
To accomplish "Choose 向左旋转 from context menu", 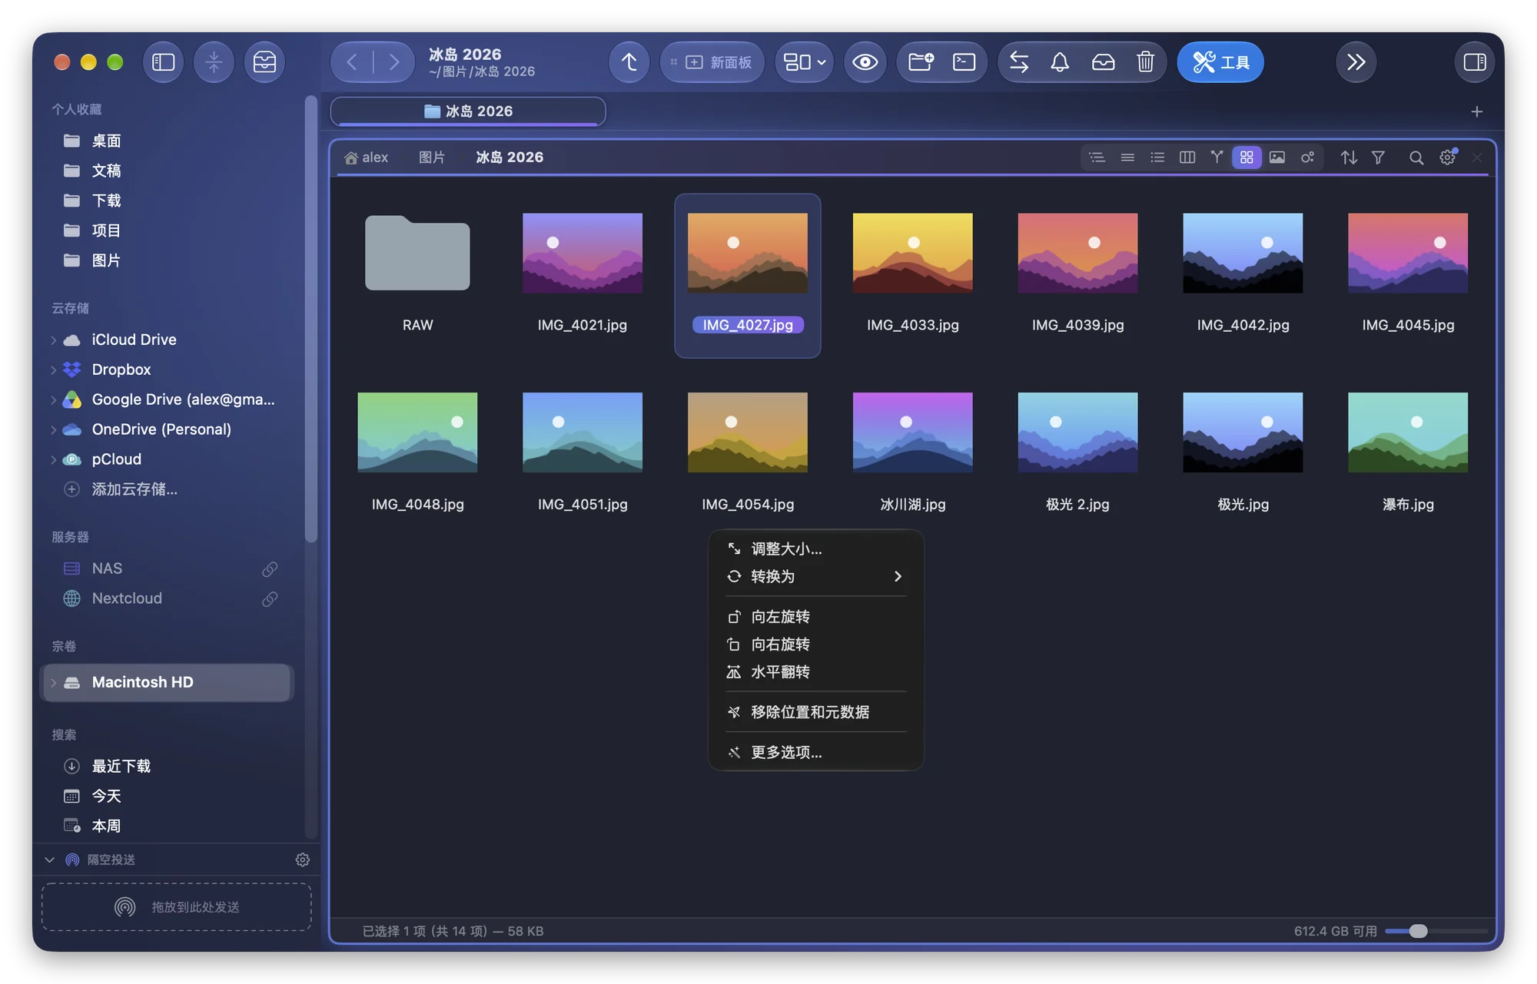I will [x=815, y=617].
